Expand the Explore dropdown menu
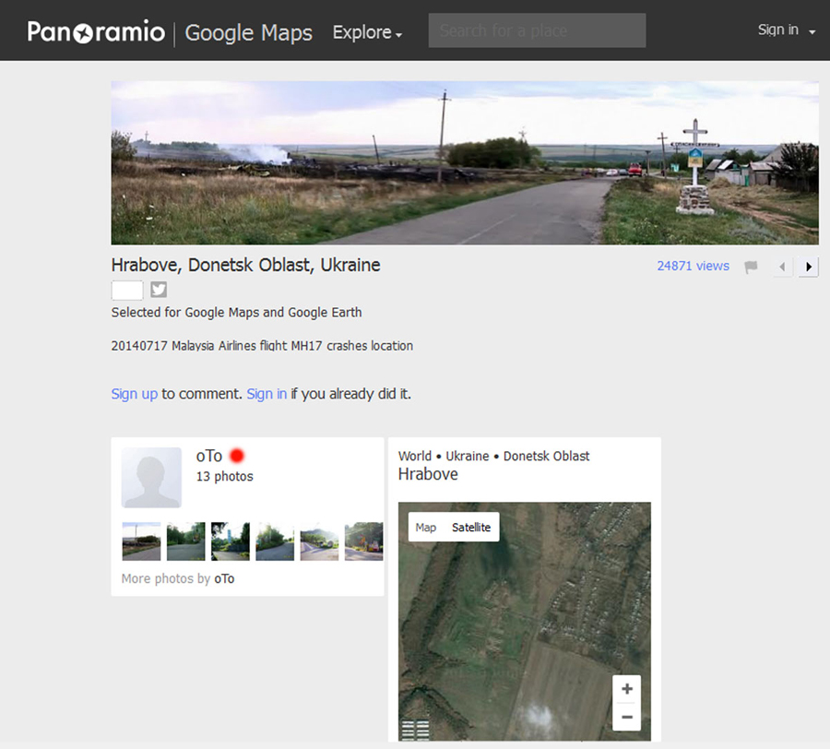Image resolution: width=830 pixels, height=749 pixels. (367, 32)
